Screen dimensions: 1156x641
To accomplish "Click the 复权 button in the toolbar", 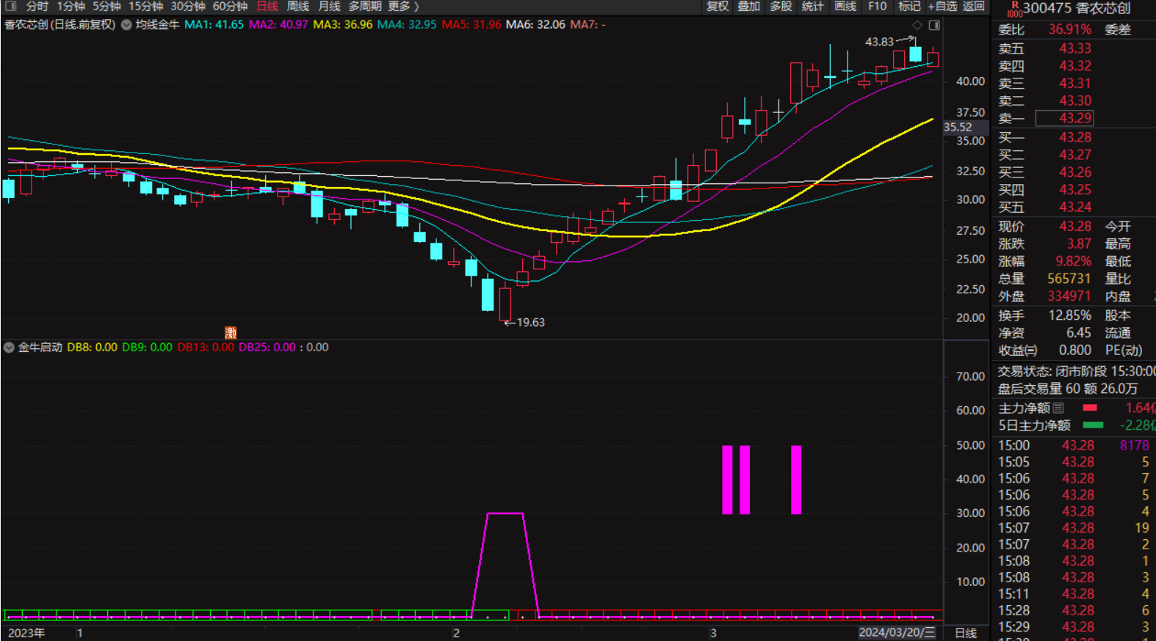I will pyautogui.click(x=717, y=7).
